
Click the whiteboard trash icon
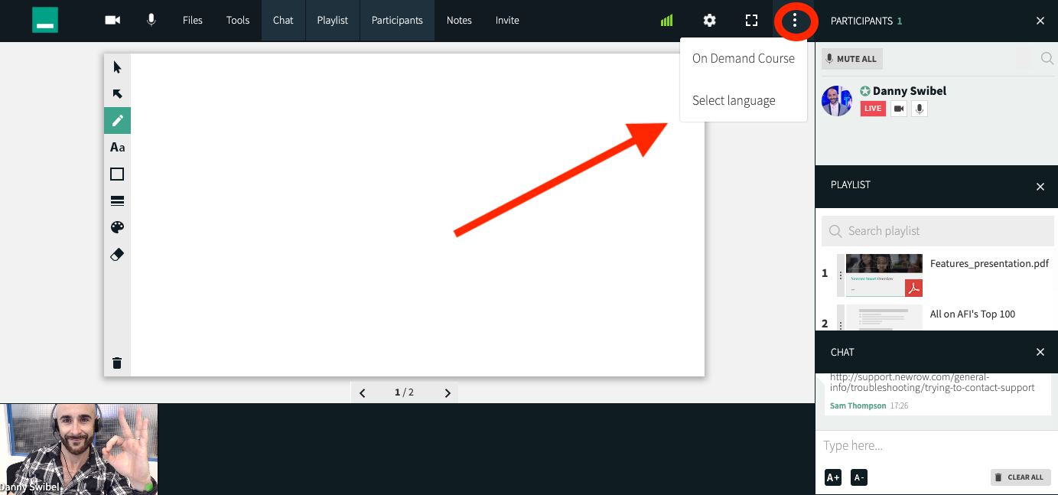point(117,363)
